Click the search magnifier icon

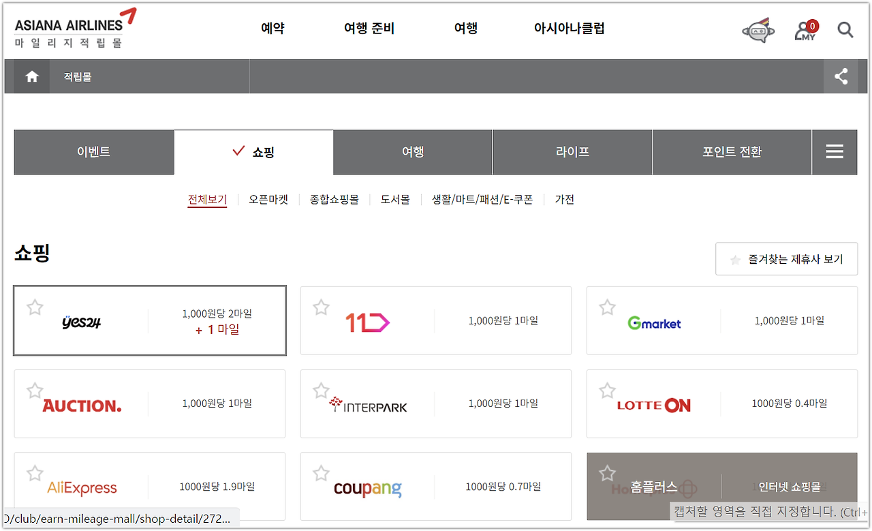tap(845, 30)
